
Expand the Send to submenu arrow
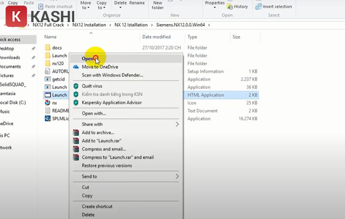pyautogui.click(x=177, y=176)
